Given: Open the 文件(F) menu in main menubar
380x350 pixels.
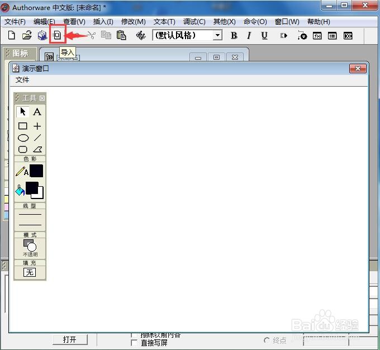Looking at the screenshot, I should 15,22.
